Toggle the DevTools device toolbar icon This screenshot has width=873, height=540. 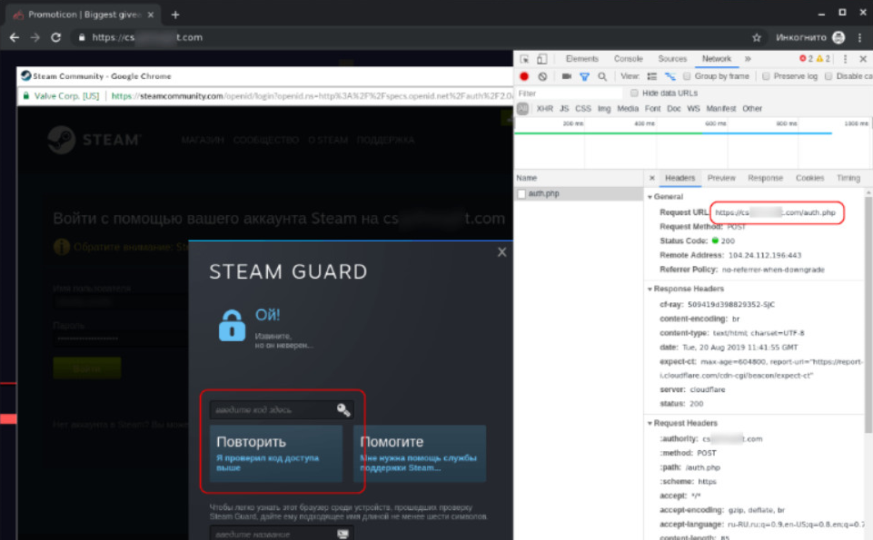(x=541, y=59)
